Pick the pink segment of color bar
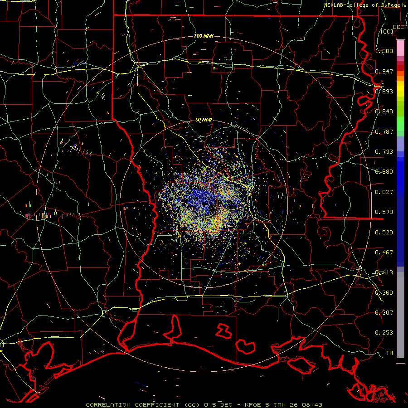408x408 pixels. [400, 48]
